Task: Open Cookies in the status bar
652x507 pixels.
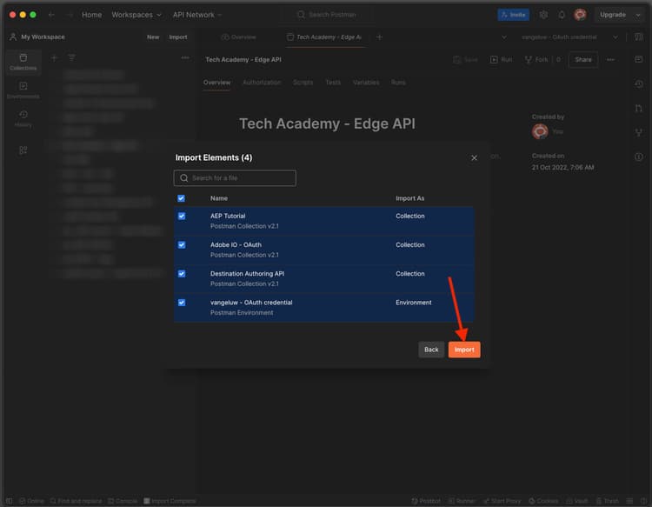Action: [543, 501]
